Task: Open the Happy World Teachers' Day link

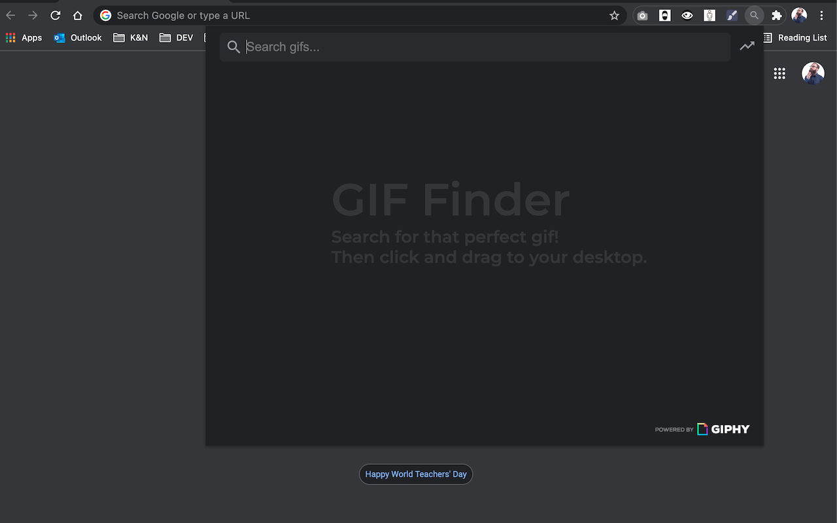Action: tap(416, 474)
